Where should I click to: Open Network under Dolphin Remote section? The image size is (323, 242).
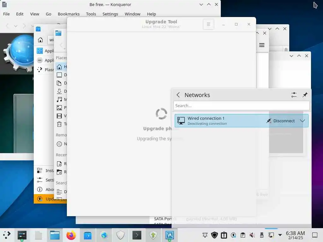tap(62, 144)
